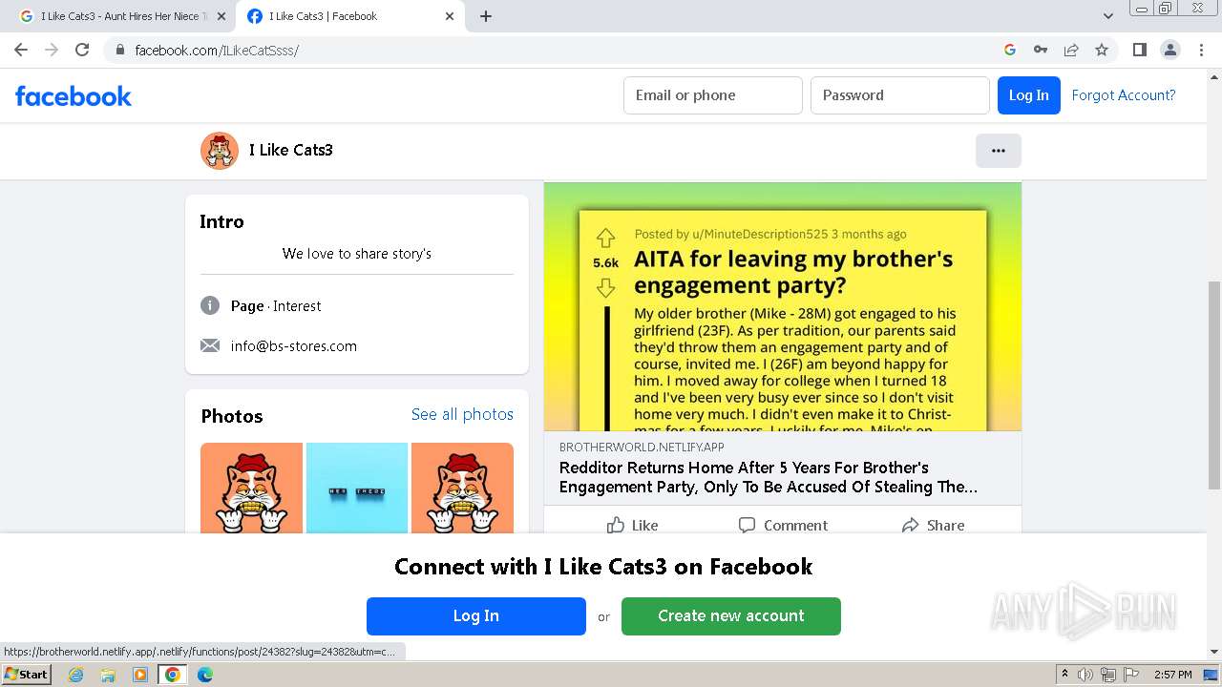This screenshot has height=687, width=1222.
Task: Open the AITA engagement party post image
Action: tap(783, 306)
